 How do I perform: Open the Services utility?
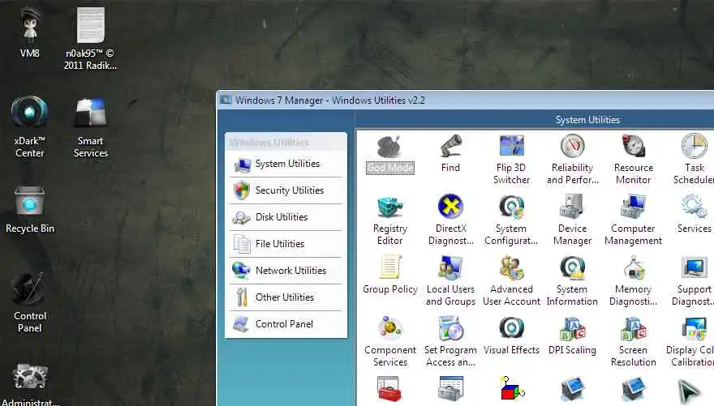[x=694, y=215]
